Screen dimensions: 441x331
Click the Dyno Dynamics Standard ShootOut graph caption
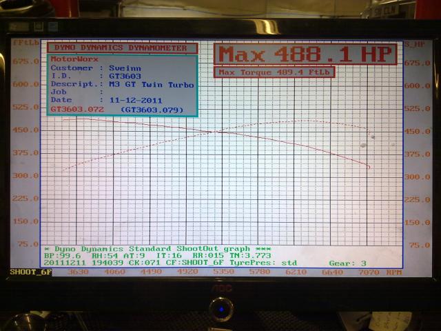(x=157, y=248)
